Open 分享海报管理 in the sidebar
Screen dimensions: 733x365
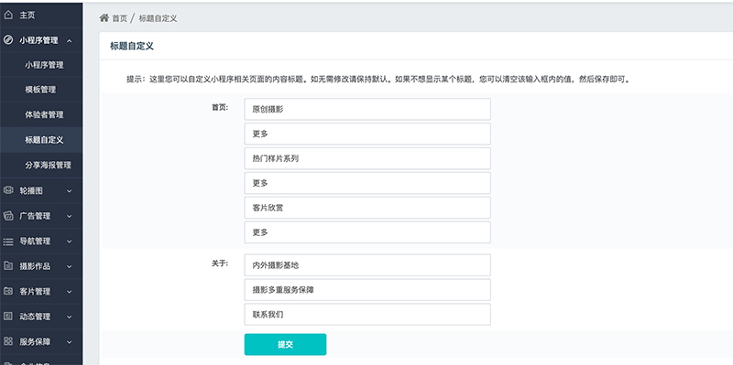(48, 165)
